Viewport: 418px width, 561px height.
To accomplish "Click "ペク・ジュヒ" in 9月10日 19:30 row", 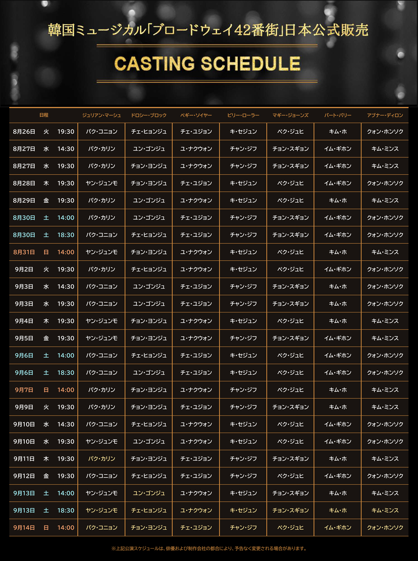I will tap(290, 441).
